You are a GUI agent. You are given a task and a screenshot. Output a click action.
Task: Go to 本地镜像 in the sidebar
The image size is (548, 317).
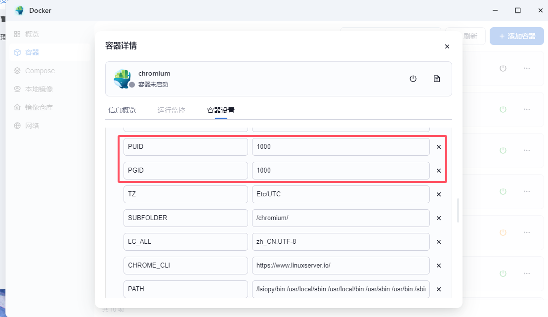pos(39,89)
